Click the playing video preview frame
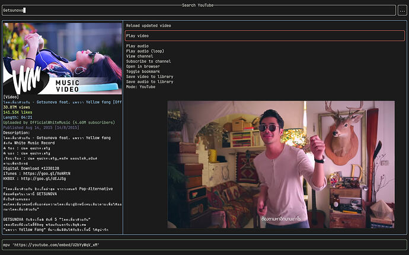The width and height of the screenshot is (409, 255). point(281,164)
